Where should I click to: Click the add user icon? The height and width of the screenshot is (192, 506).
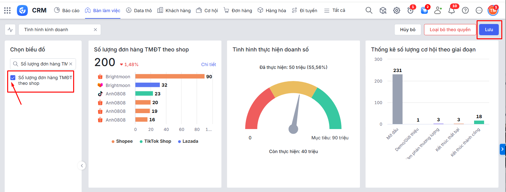(x=438, y=11)
